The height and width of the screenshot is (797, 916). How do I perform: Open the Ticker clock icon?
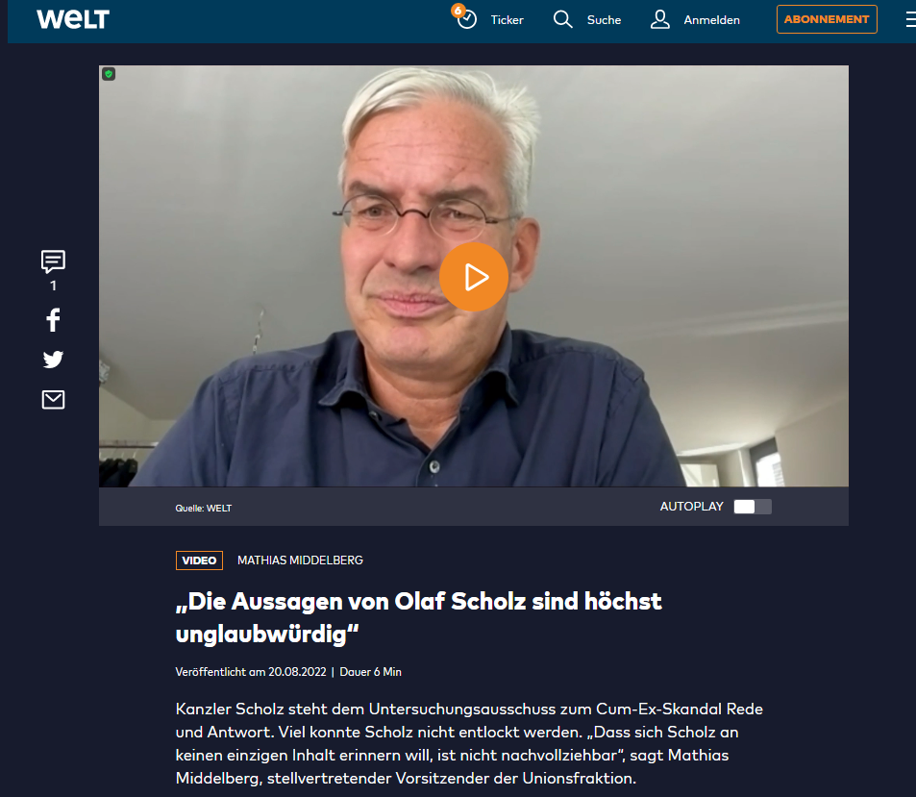pos(465,18)
